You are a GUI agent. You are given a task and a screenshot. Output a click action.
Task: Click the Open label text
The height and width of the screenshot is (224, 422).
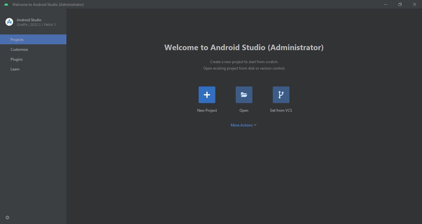point(244,110)
